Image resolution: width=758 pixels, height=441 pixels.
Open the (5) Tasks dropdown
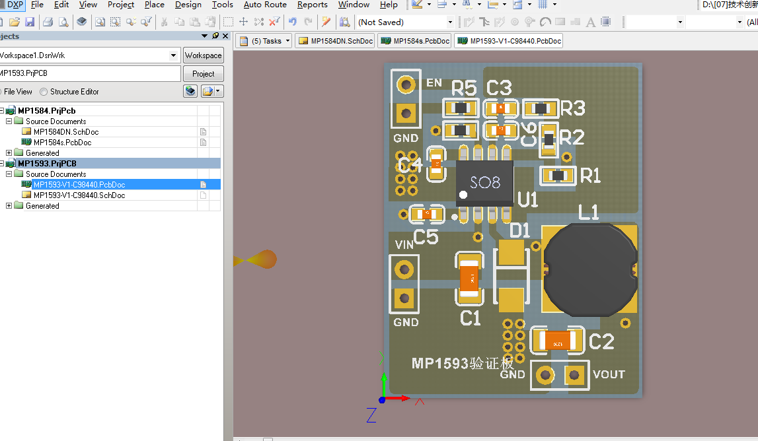click(287, 41)
